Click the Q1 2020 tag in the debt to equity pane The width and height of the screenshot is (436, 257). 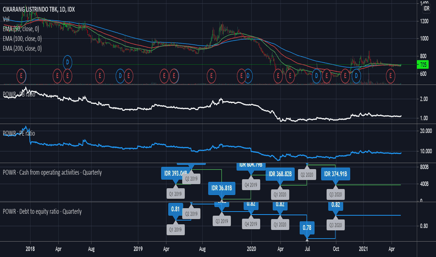coord(280,224)
